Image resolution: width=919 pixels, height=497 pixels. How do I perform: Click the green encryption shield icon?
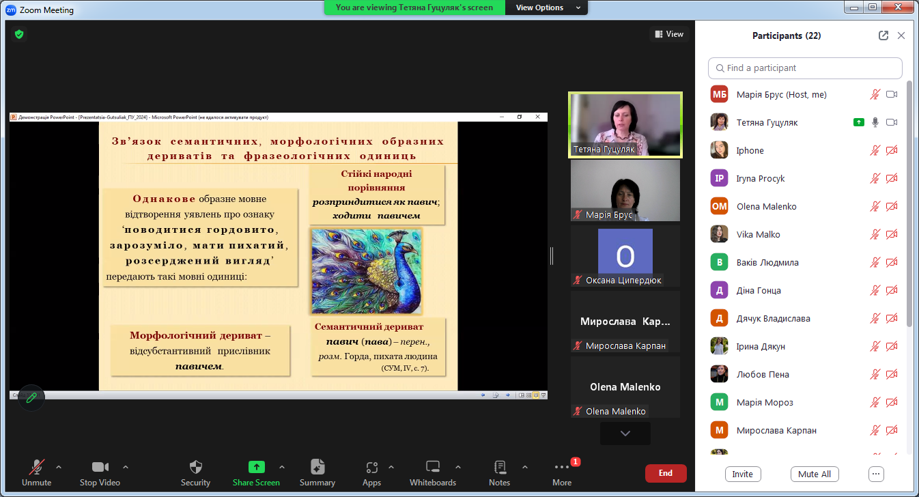coord(19,33)
